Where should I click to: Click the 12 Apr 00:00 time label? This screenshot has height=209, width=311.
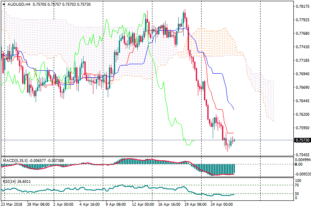click(142, 204)
